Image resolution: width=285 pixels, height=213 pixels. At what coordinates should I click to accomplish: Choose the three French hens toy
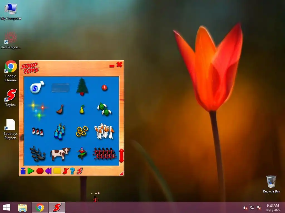pyautogui.click(x=38, y=131)
